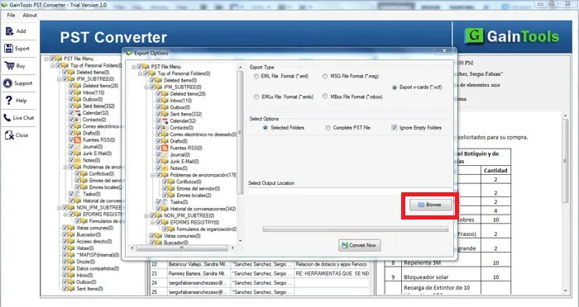
Task: Collapse IPM_SUBTREE(0) node in dialog tree
Action: [x=146, y=87]
